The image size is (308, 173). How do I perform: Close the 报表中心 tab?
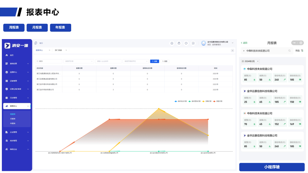coord(50,50)
